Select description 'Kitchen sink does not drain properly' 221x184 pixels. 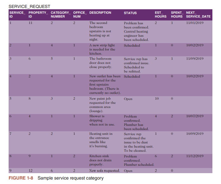[100, 160]
